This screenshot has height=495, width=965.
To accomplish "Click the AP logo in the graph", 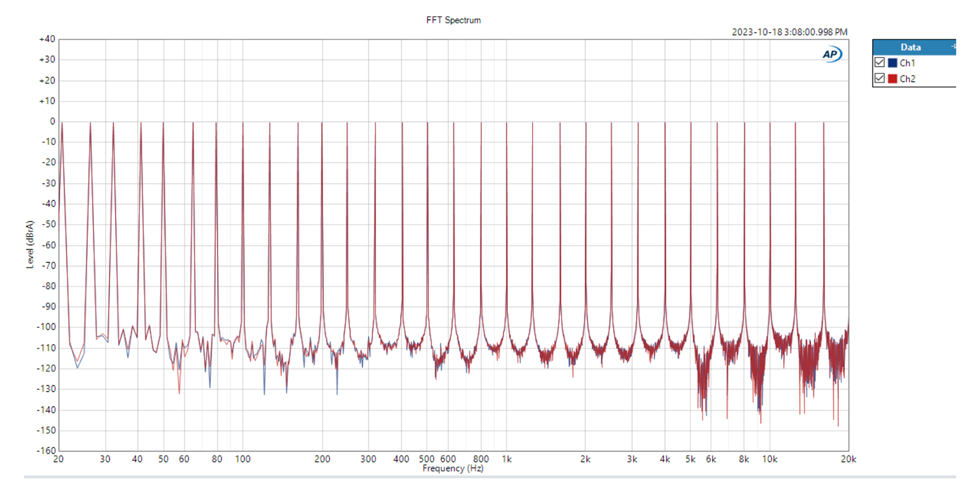I will [831, 54].
